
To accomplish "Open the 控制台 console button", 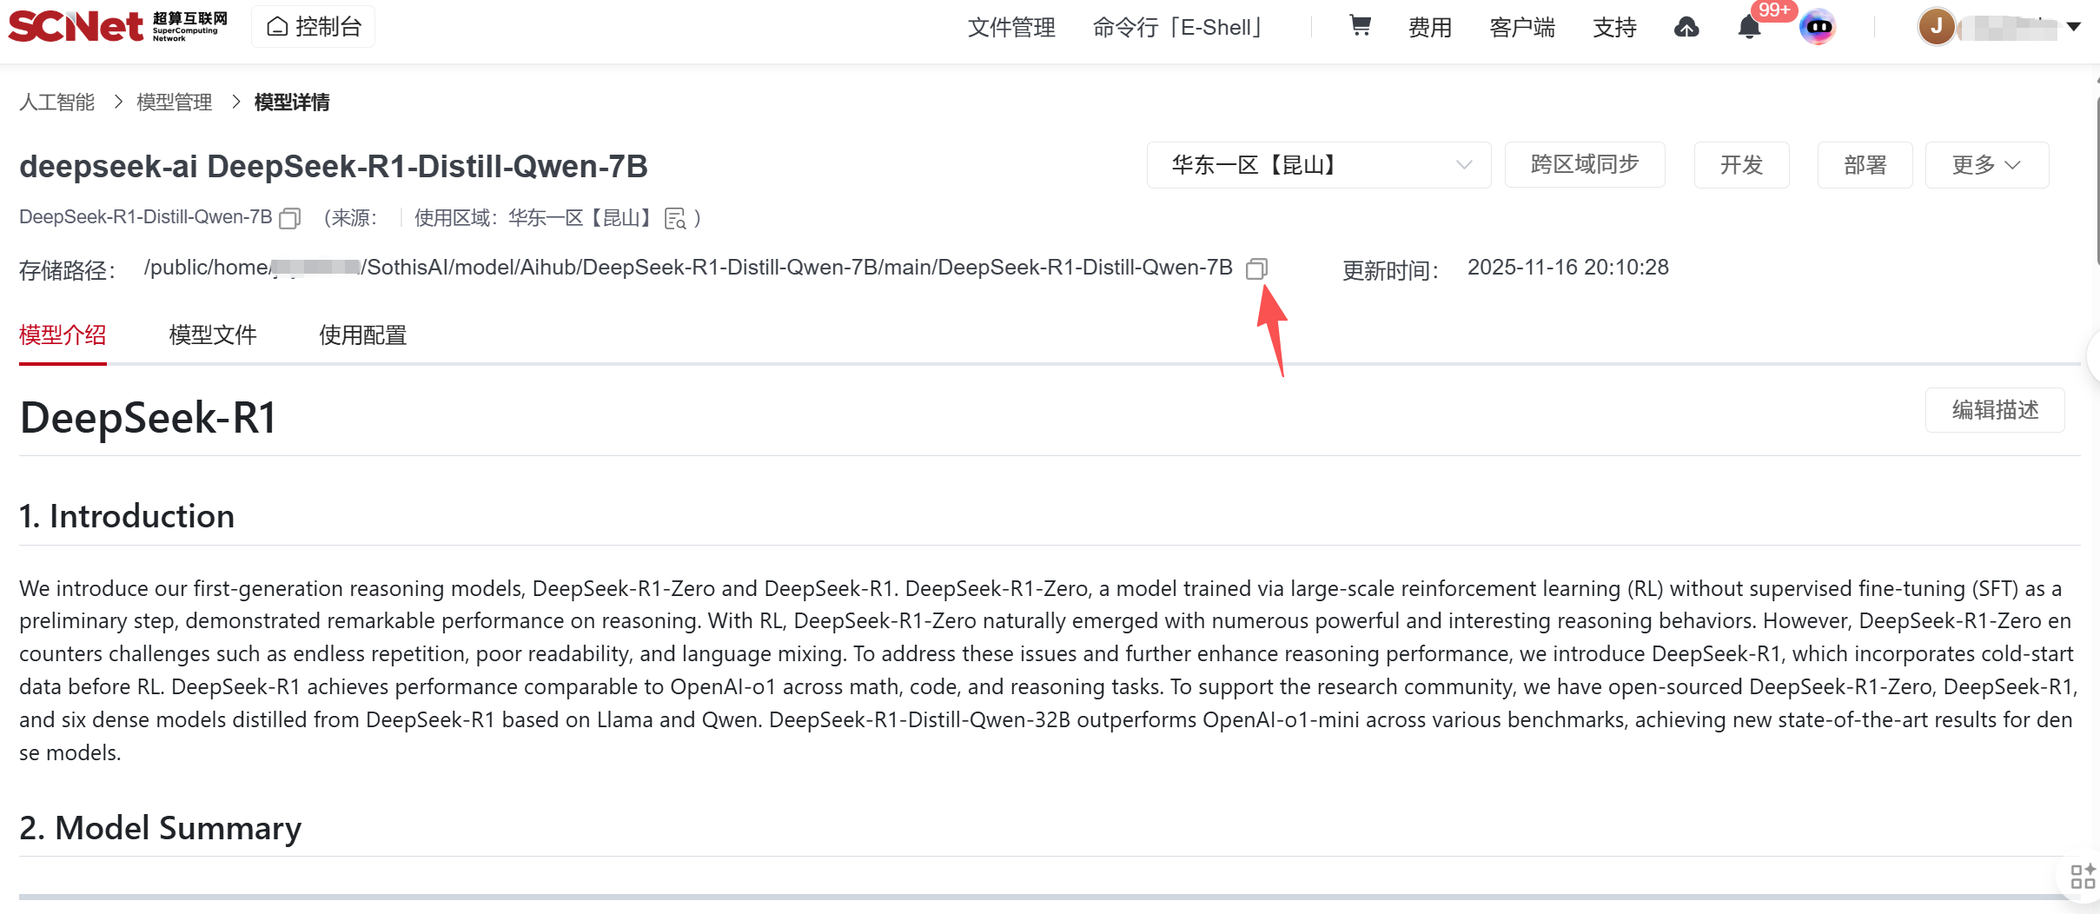I will click(x=314, y=27).
